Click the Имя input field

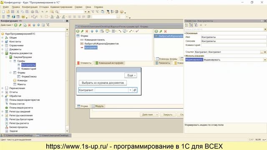234,37
